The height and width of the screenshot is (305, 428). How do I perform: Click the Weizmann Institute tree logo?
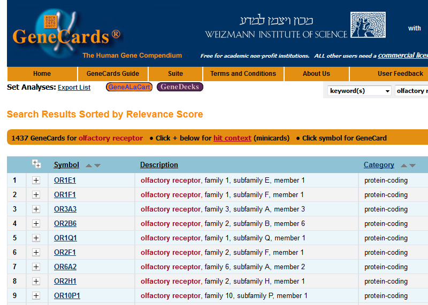368,26
